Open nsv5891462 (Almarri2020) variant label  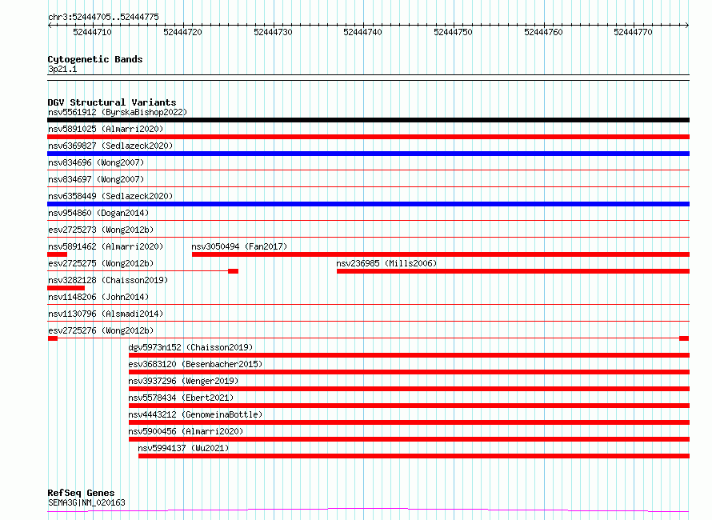point(106,246)
